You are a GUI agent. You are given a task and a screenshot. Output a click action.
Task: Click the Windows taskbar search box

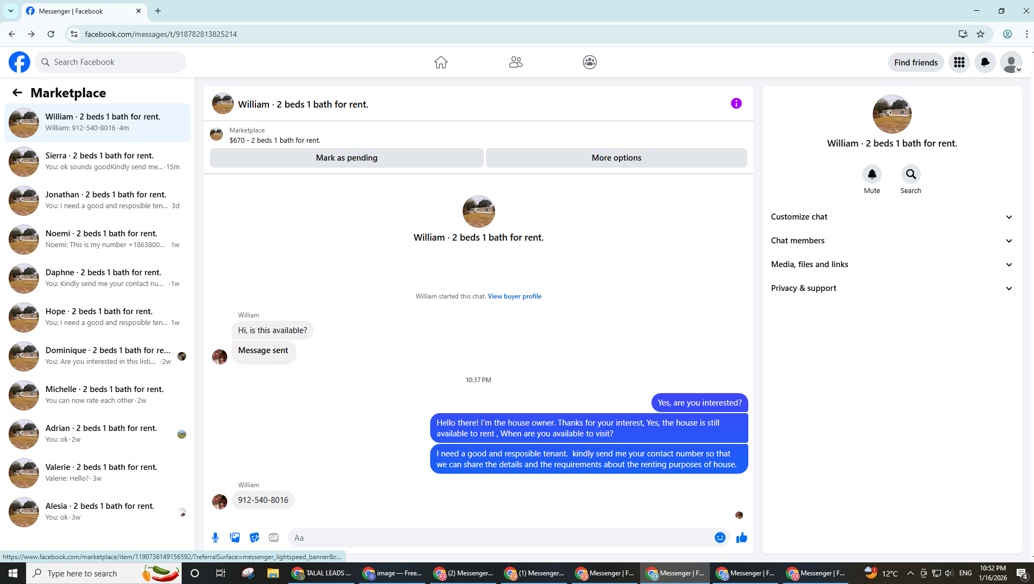pyautogui.click(x=104, y=573)
